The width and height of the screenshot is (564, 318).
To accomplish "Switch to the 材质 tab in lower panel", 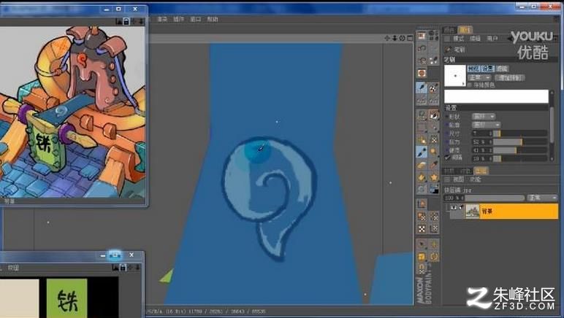I will click(449, 171).
